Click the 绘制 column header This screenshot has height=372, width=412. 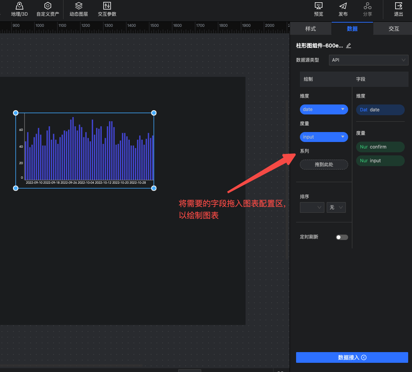tap(308, 79)
